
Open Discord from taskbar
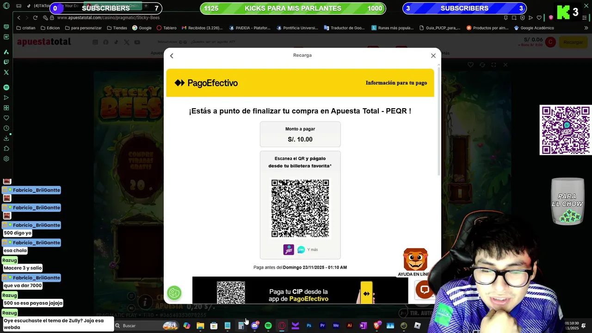[x=254, y=326]
